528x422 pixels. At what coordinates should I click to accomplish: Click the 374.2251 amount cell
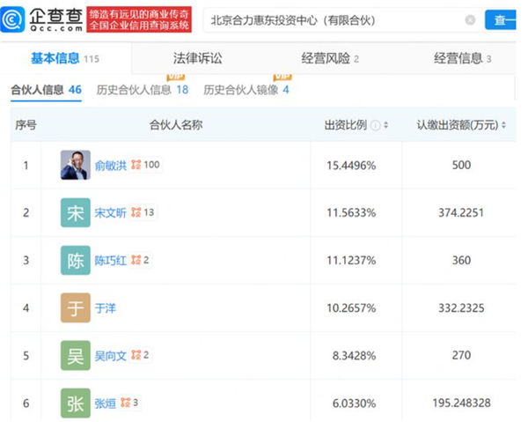point(461,212)
